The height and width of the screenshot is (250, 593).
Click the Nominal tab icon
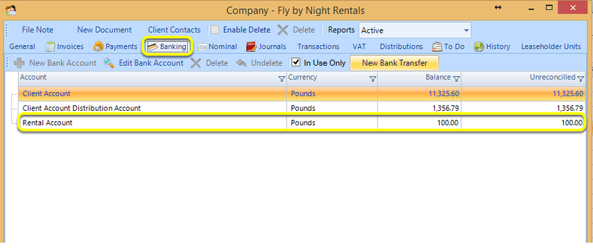(x=202, y=47)
